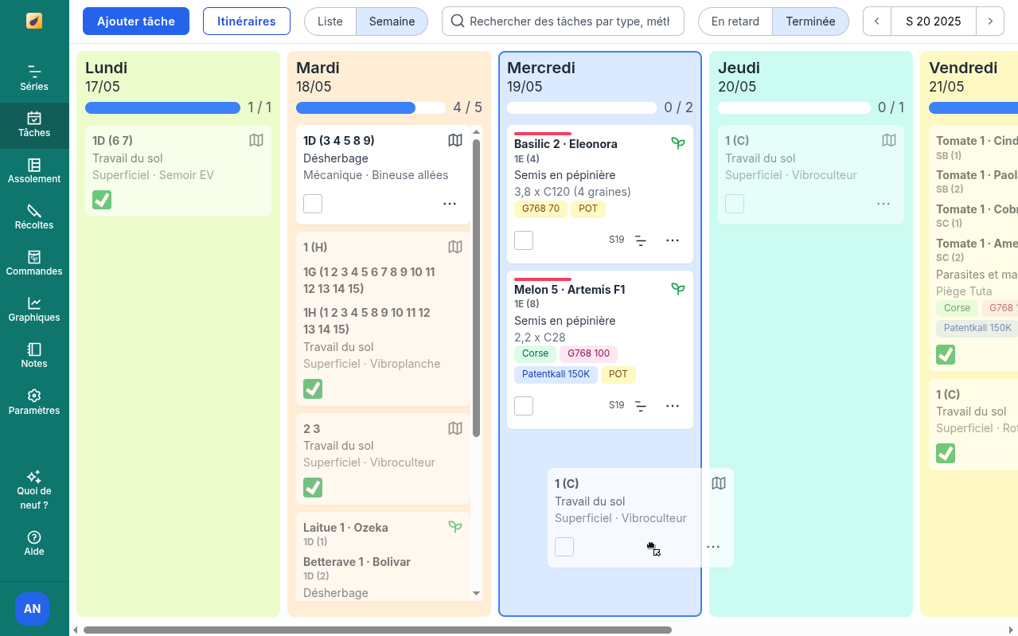Mark Basilic 2 Eleonora task as done
1018x636 pixels.
524,240
